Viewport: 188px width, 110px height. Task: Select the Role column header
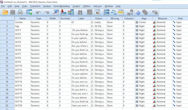(180, 18)
